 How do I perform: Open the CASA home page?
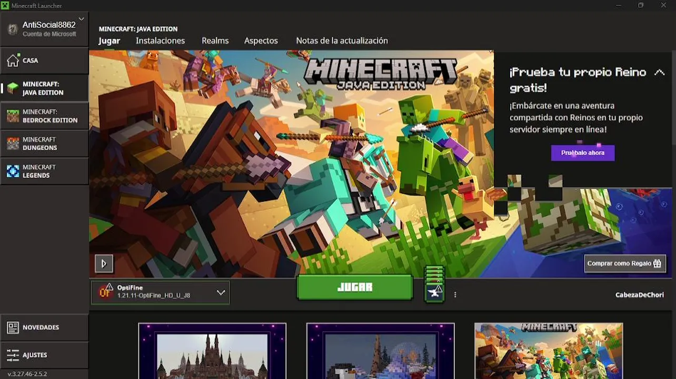coord(44,61)
